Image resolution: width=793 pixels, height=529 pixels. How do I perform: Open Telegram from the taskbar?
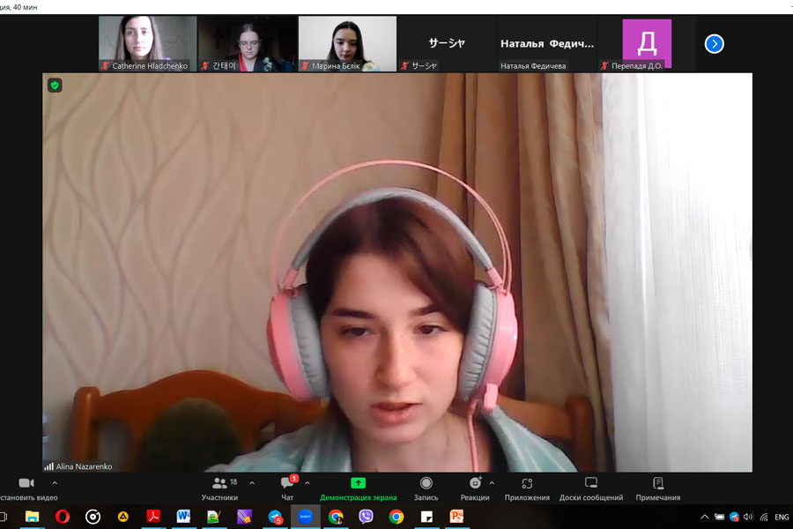[x=275, y=517]
